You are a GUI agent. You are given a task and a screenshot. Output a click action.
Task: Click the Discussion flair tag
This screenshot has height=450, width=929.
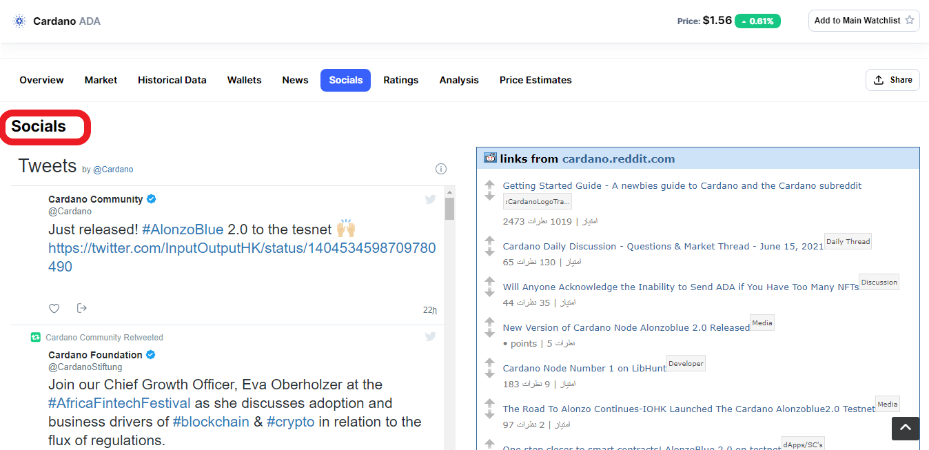[x=879, y=283]
